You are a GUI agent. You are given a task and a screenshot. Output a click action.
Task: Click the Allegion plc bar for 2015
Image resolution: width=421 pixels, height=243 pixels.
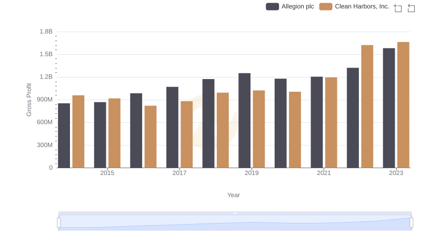coord(100,135)
